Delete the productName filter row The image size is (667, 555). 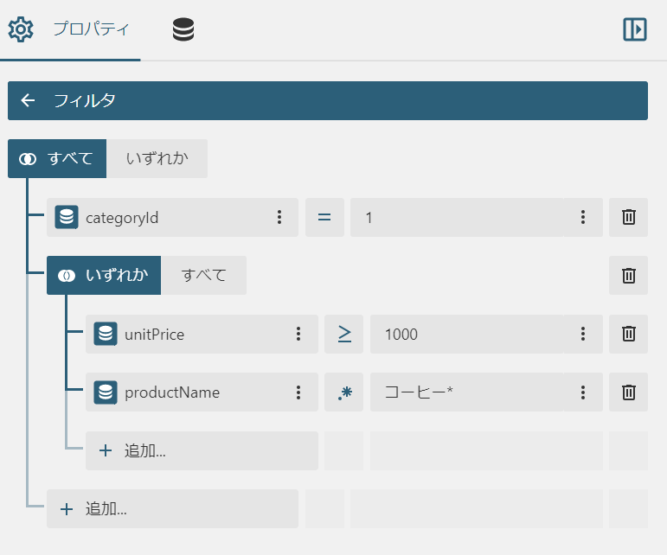(628, 392)
